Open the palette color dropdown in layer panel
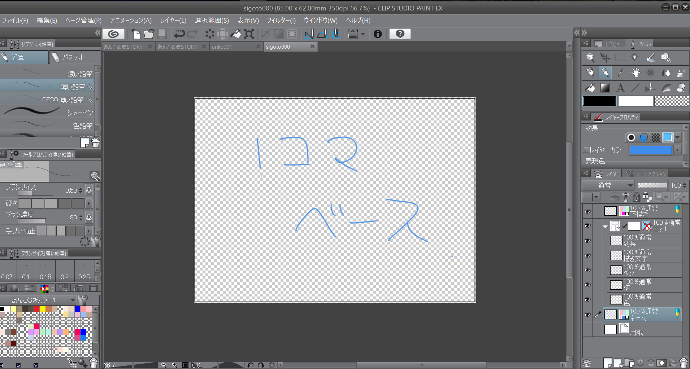 click(x=591, y=197)
